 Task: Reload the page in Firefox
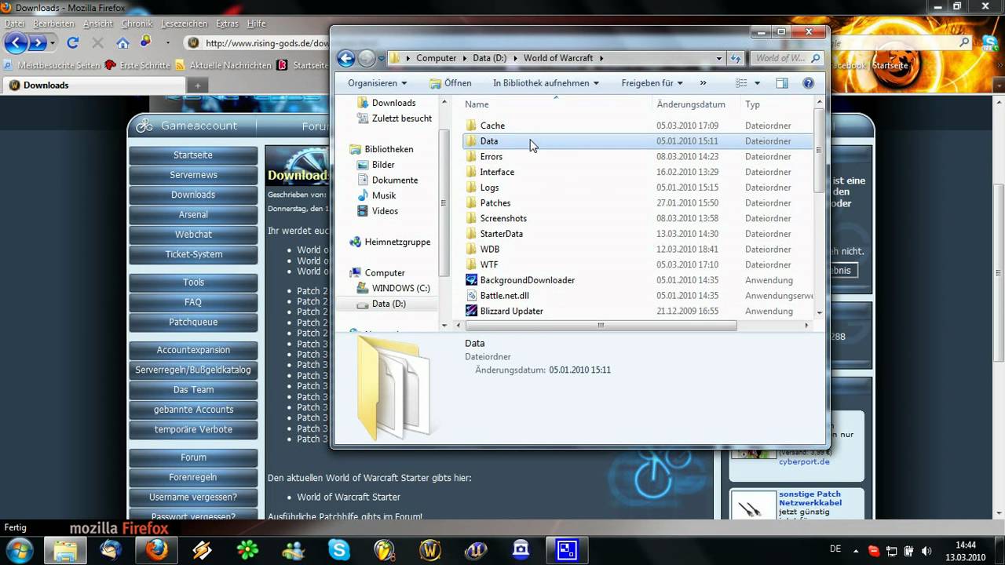click(73, 42)
